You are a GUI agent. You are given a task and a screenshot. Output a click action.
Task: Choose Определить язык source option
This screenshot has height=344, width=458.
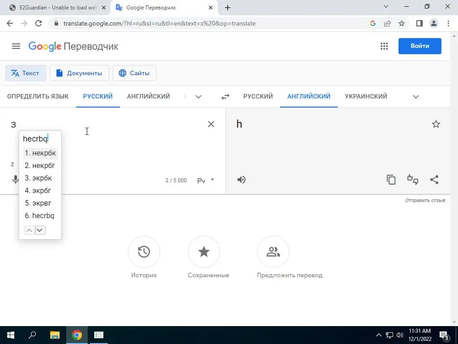tap(38, 96)
